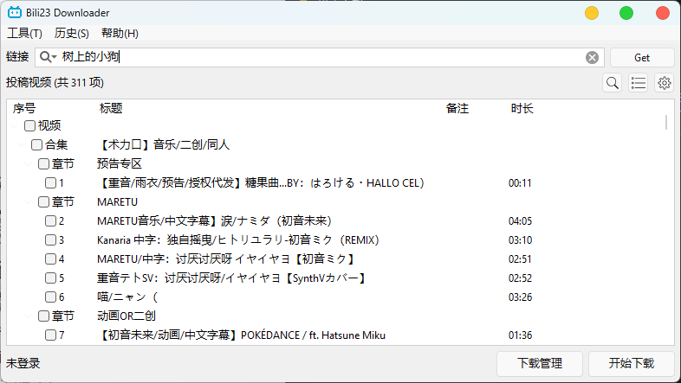Click the 未登录 login status text
This screenshot has width=681, height=383.
[x=23, y=363]
